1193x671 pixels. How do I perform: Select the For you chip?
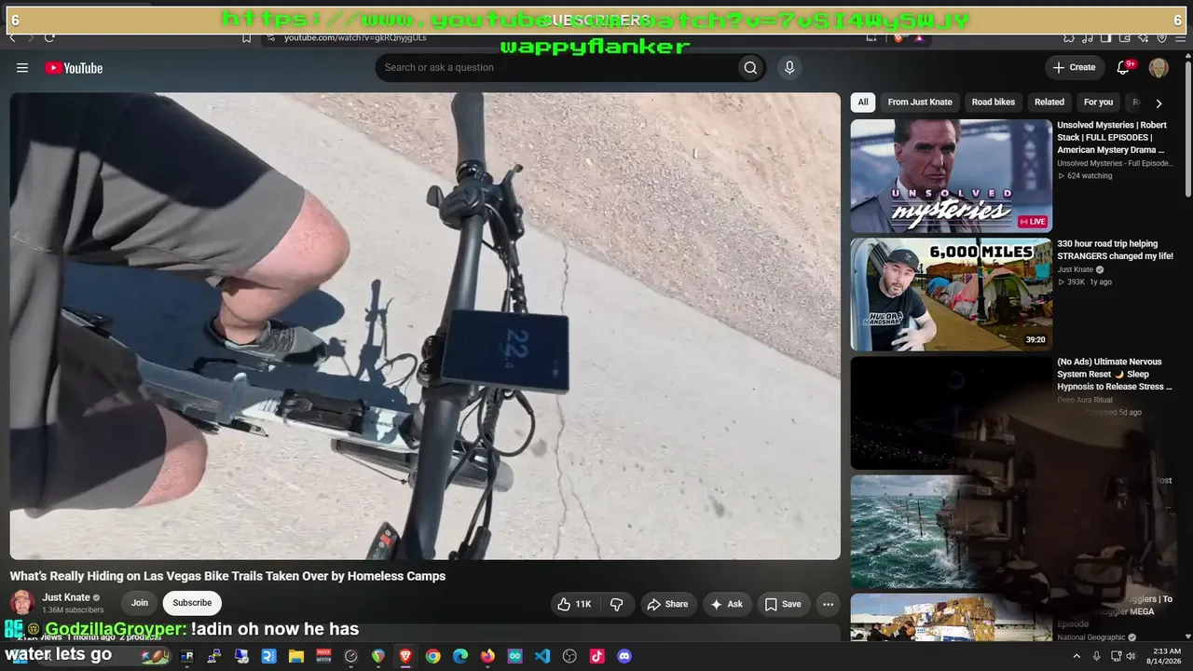1098,103
